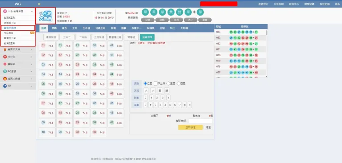Expand the 4D sidebar group

(x=18, y=86)
